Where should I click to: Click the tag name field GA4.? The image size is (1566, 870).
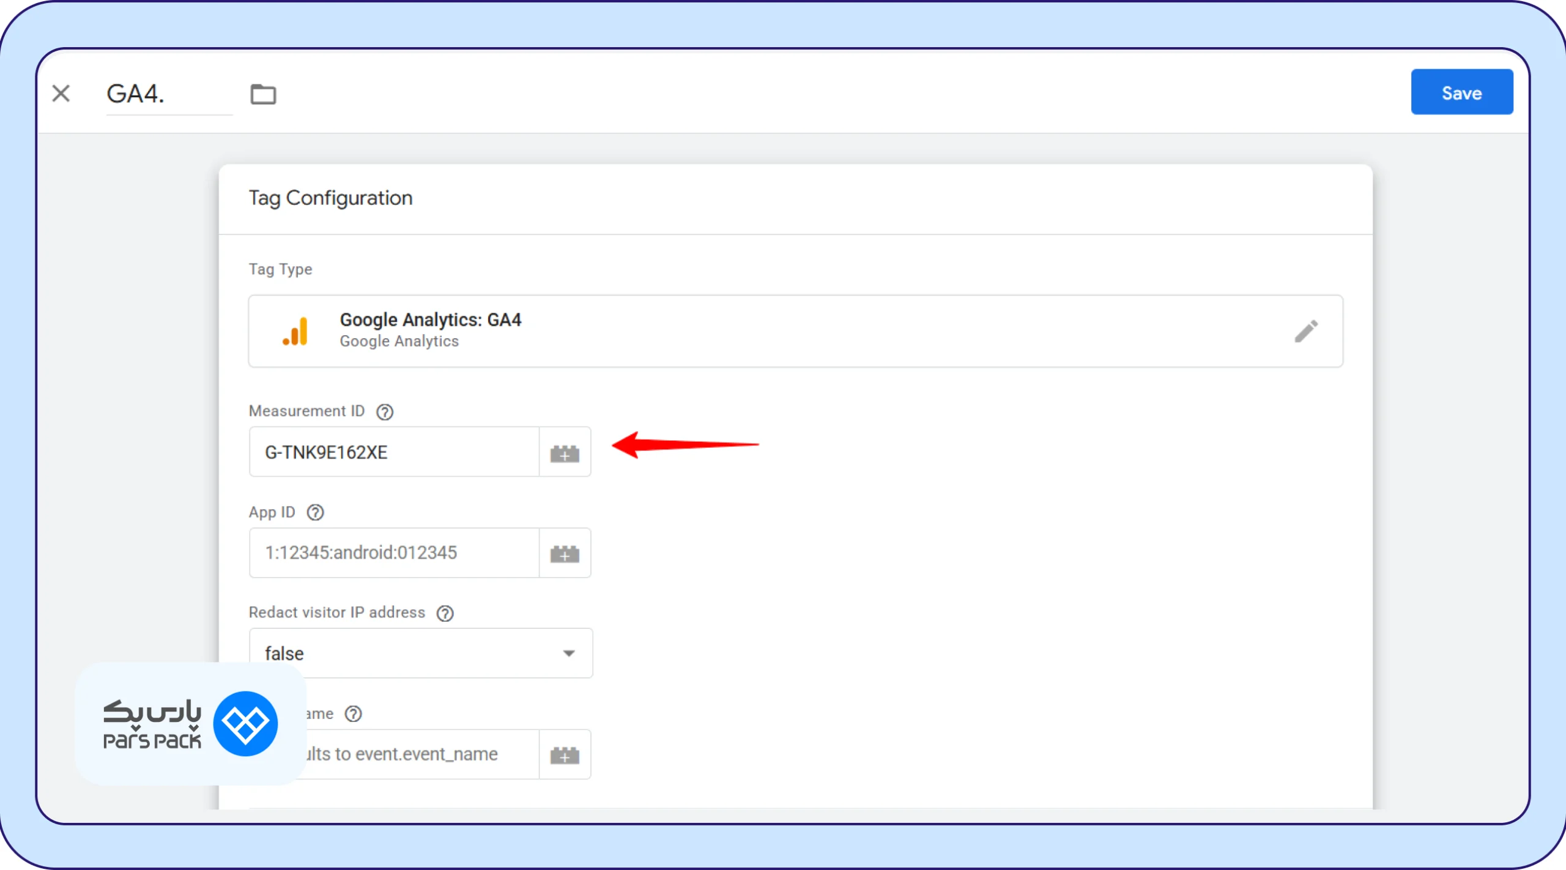pyautogui.click(x=169, y=94)
